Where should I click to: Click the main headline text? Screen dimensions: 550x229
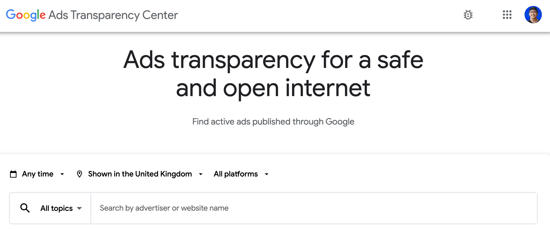pos(273,74)
